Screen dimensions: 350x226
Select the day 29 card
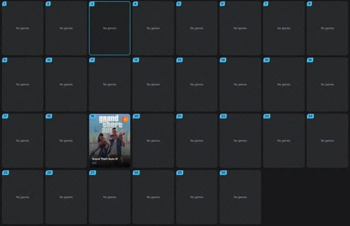coord(197,197)
